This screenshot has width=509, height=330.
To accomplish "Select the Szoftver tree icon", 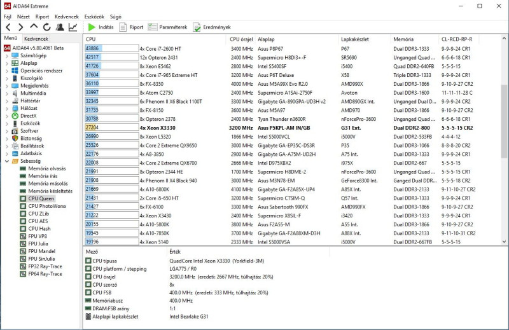I will pyautogui.click(x=15, y=131).
